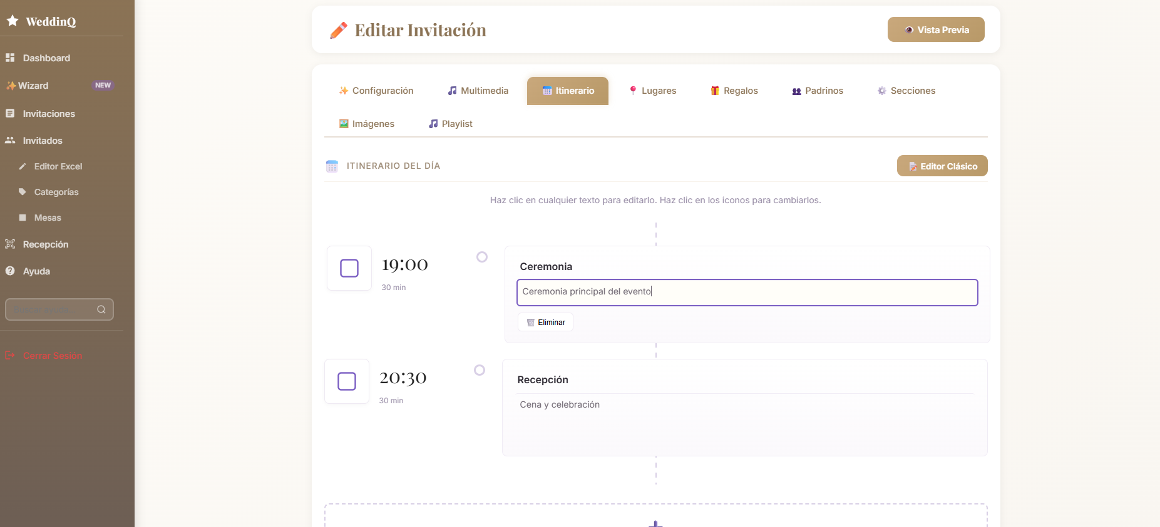This screenshot has height=527, width=1160.
Task: Switch to the Regalos tab
Action: coord(734,91)
